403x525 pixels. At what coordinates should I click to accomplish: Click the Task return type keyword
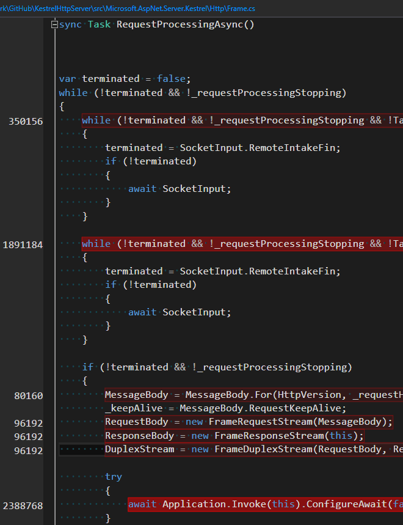pyautogui.click(x=99, y=24)
